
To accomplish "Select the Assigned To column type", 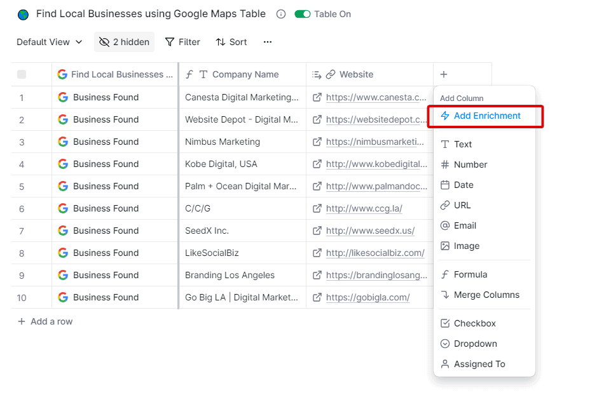I will pos(484,364).
